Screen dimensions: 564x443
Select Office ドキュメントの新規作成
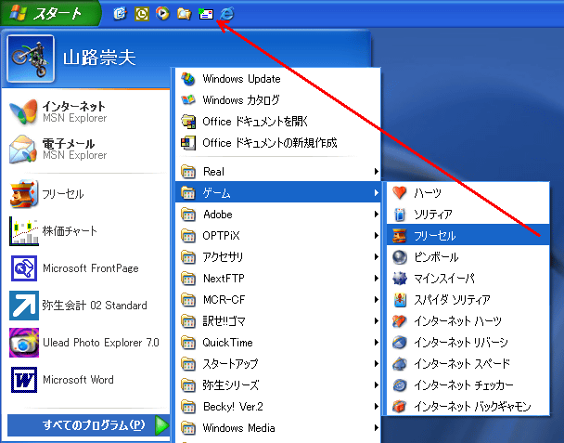click(x=277, y=143)
